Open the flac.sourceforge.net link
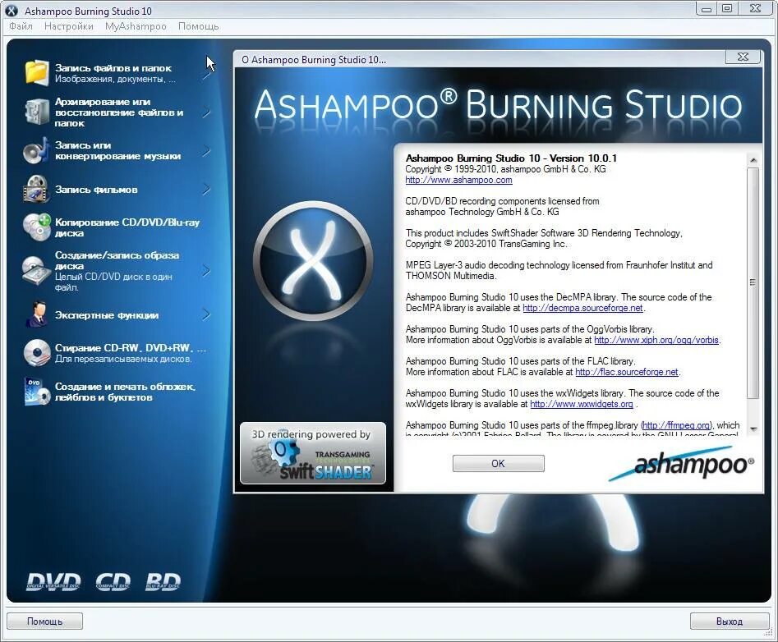The height and width of the screenshot is (642, 778). [x=626, y=372]
